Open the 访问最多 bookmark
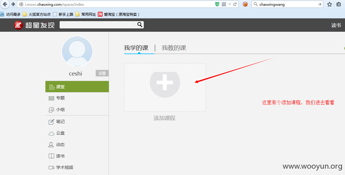345x175 pixels. pos(10,14)
